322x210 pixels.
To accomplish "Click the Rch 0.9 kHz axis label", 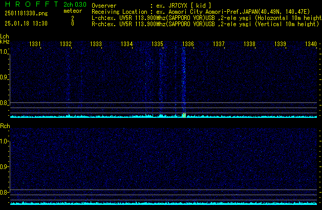I will tap(4, 166).
